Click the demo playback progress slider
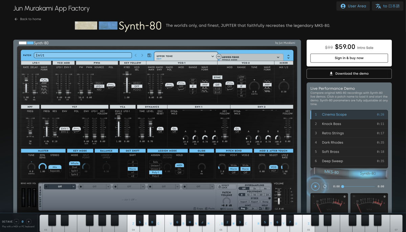The height and width of the screenshot is (232, 406). click(x=358, y=186)
